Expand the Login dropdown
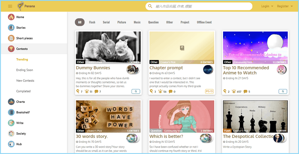The image size is (299, 154). pyautogui.click(x=267, y=6)
